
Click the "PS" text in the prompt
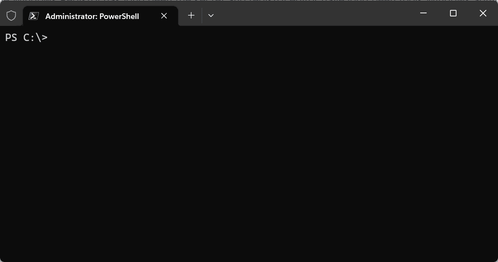[11, 38]
